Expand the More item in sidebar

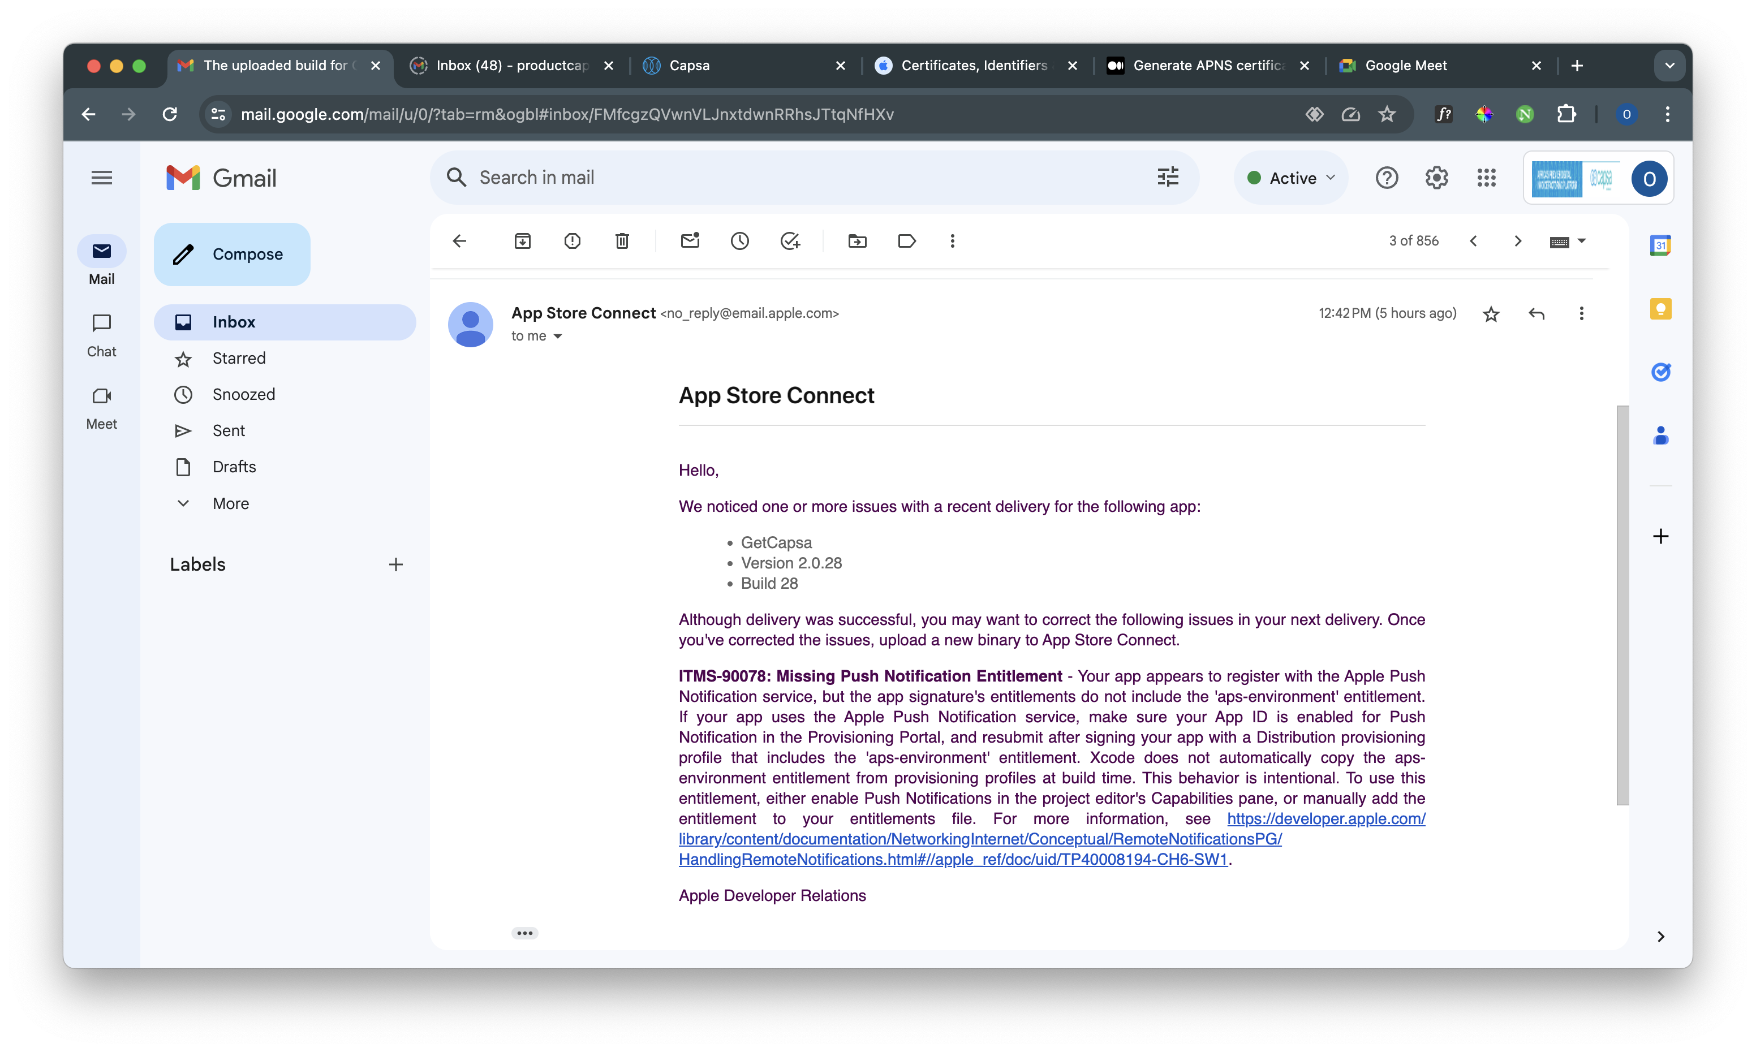tap(230, 503)
